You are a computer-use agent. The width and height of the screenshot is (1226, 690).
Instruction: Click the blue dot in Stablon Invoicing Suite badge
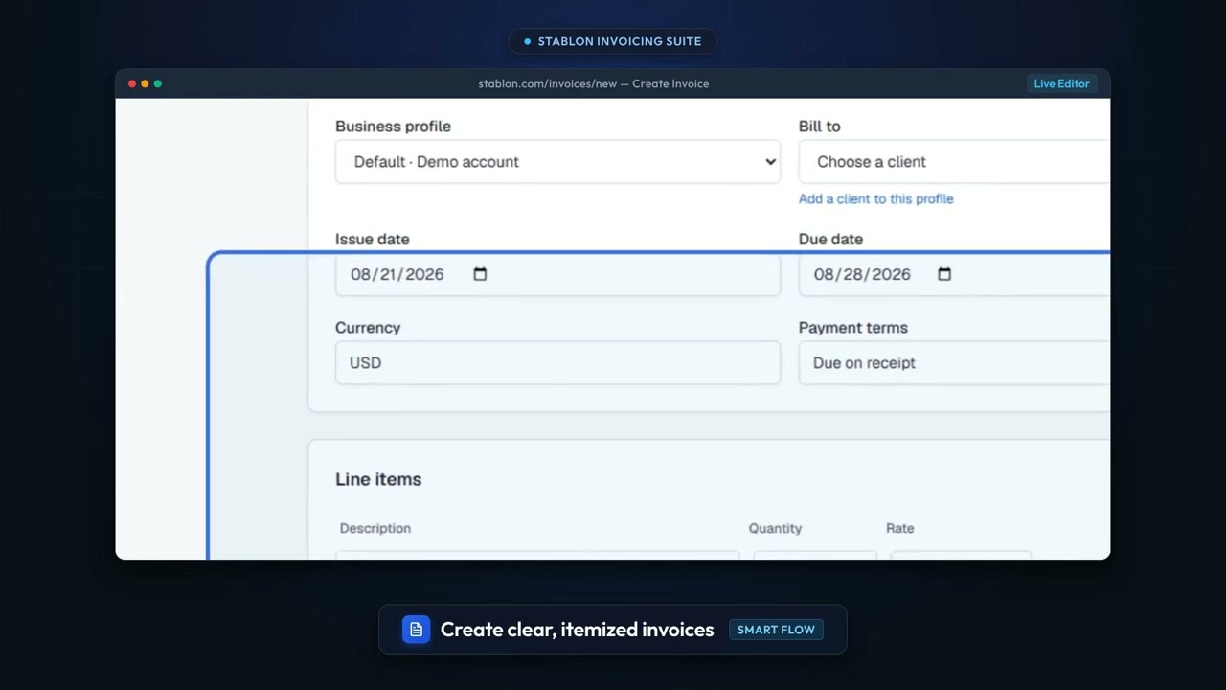point(527,41)
